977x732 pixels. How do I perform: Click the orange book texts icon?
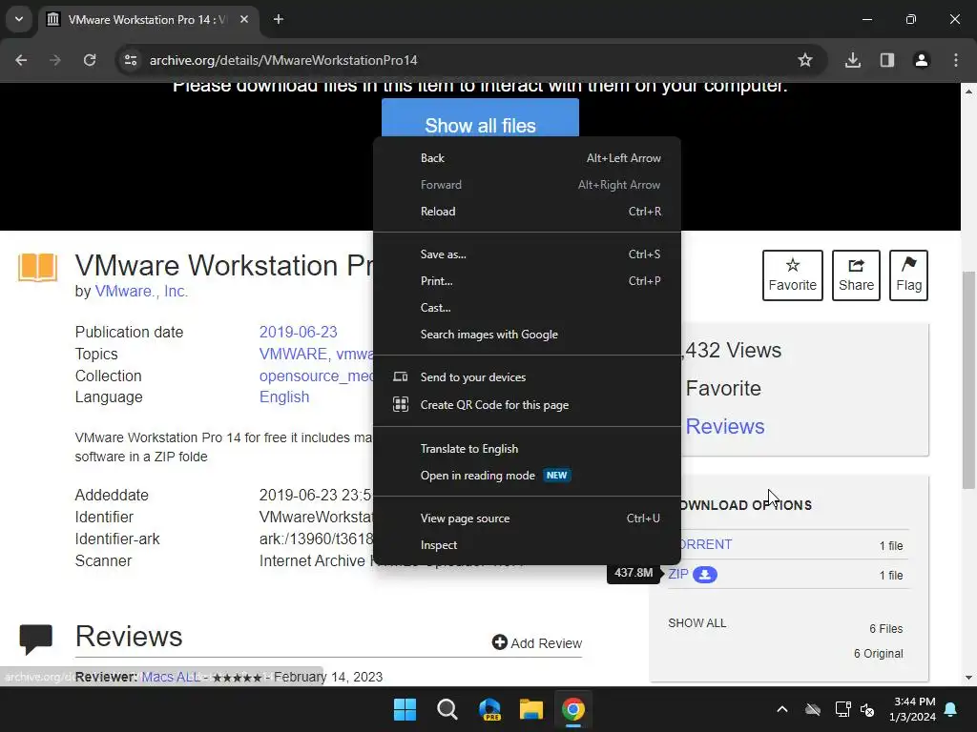[x=38, y=268]
